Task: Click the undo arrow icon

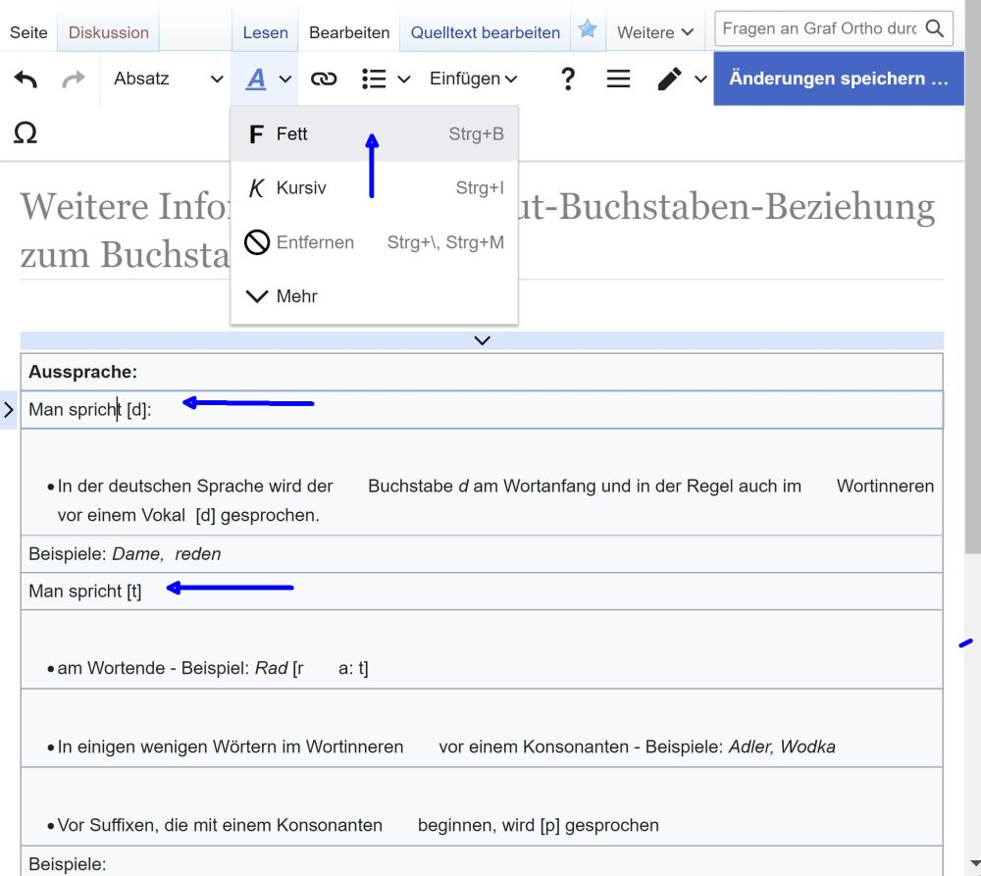Action: [x=26, y=79]
